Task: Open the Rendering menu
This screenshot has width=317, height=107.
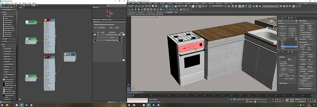Action: point(188,3)
